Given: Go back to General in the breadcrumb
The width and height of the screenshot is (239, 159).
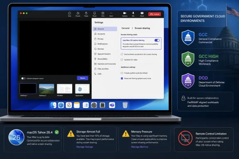Looking at the screenshot, I should pos(125,28).
